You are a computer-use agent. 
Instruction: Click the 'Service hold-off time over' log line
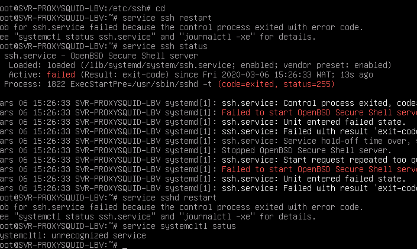319,141
